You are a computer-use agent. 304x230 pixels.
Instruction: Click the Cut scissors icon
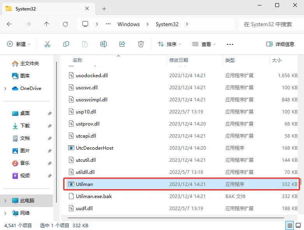pyautogui.click(x=47, y=44)
